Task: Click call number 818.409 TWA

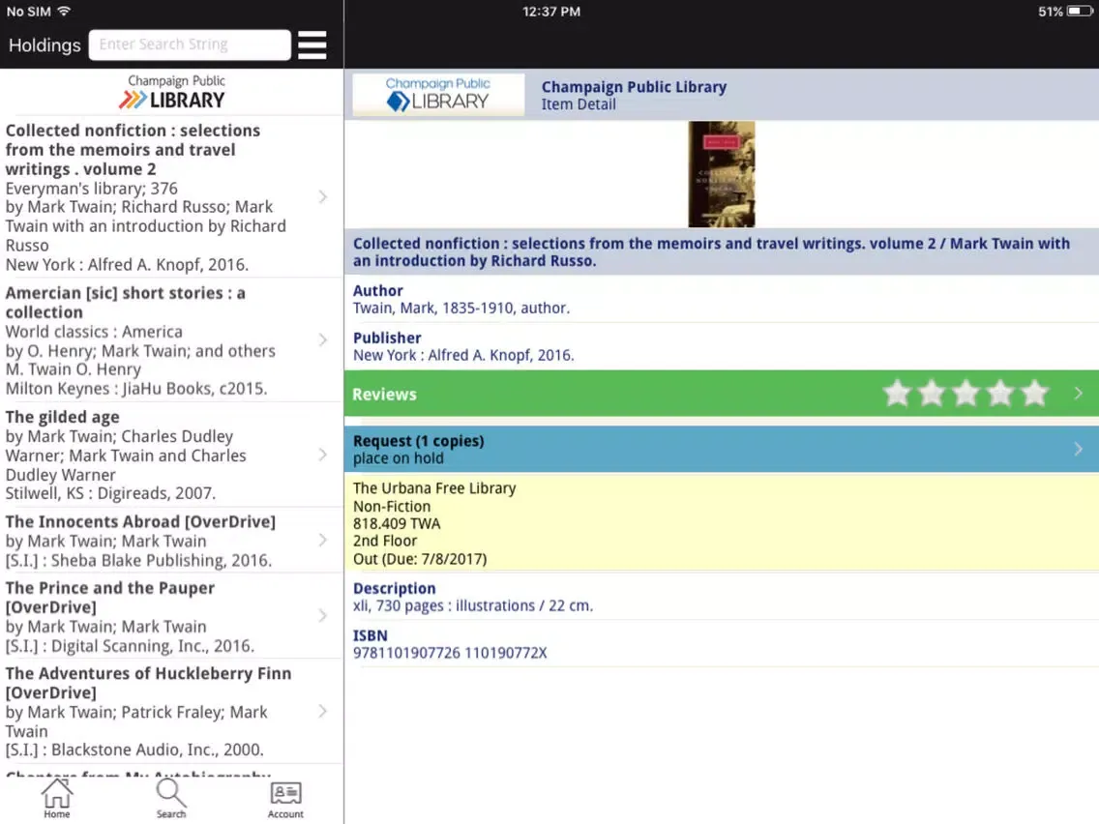Action: pos(397,524)
